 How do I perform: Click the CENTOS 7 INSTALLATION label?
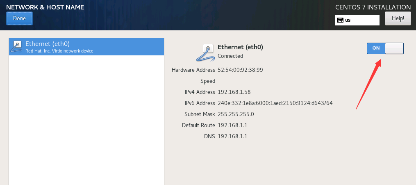(373, 7)
